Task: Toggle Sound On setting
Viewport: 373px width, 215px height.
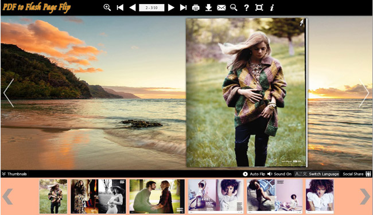Action: pos(279,174)
